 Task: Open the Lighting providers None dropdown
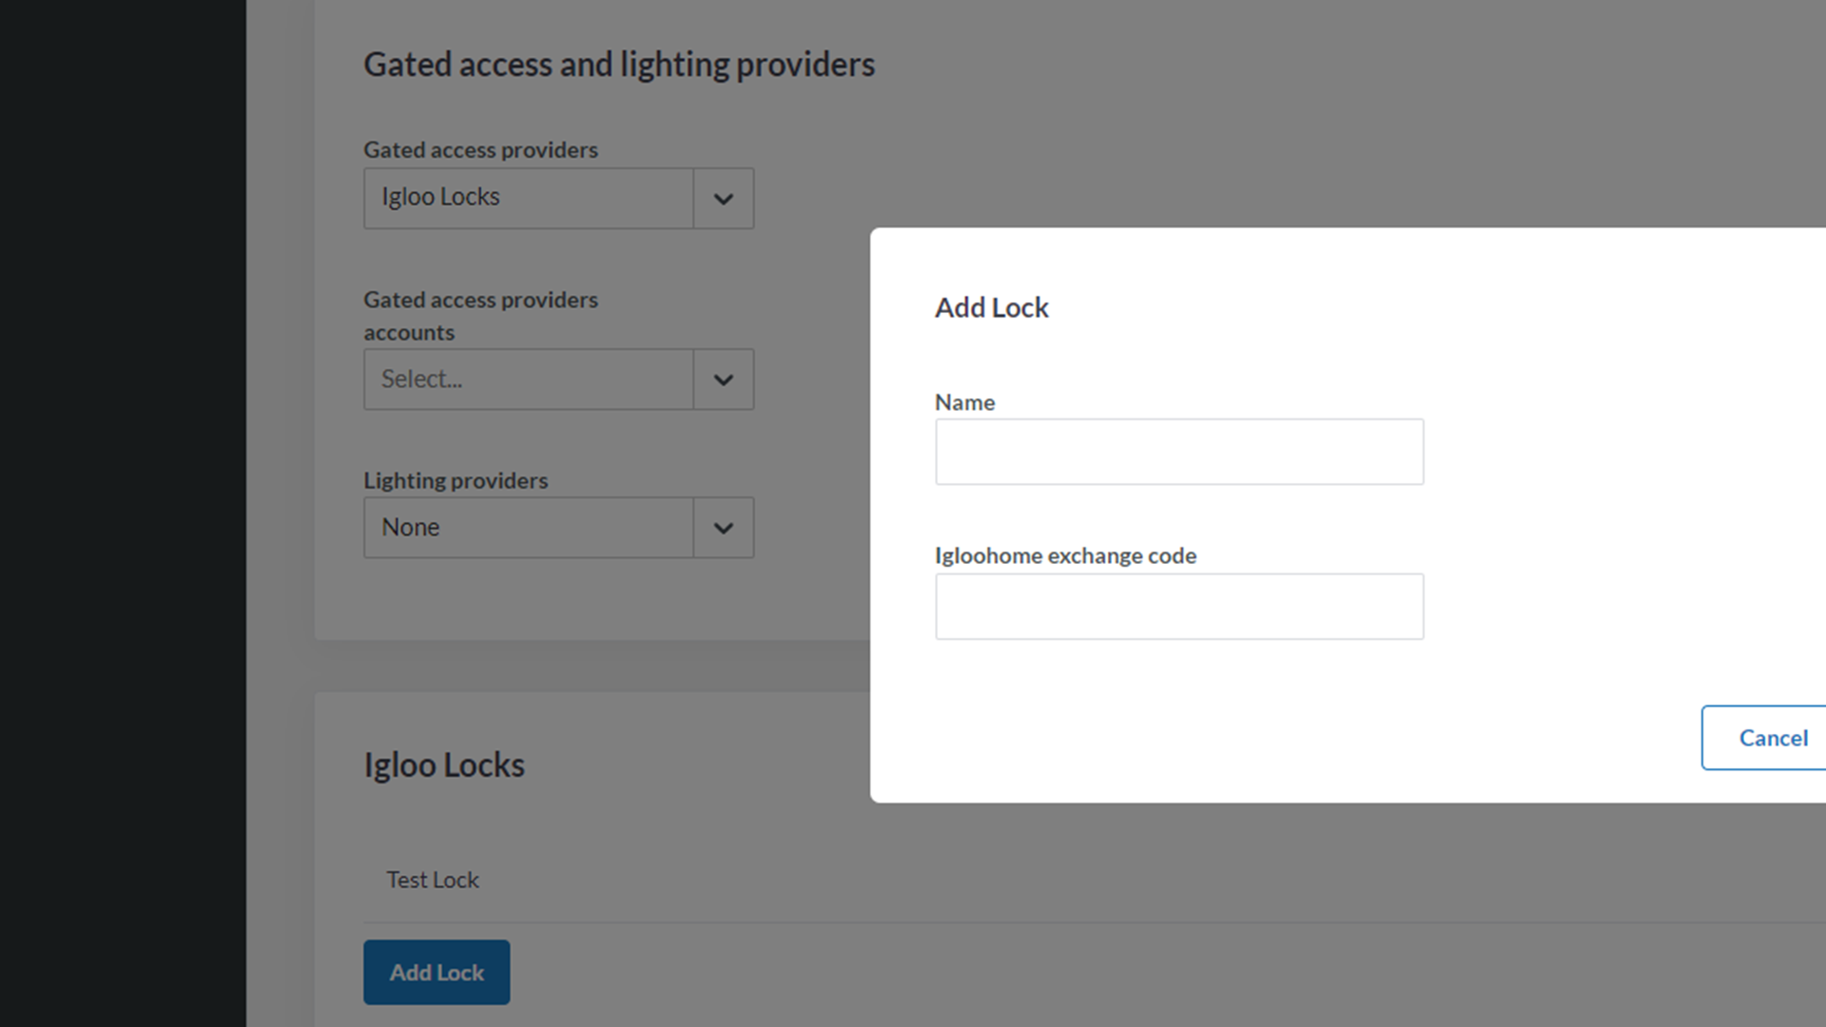[529, 528]
